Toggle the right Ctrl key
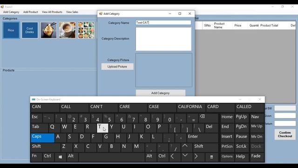This screenshot has width=298, height=168. pyautogui.click(x=163, y=157)
